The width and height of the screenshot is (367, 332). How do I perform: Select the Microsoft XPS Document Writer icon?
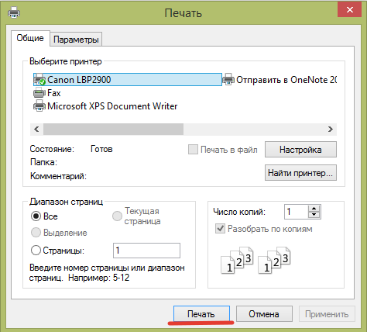pos(39,106)
